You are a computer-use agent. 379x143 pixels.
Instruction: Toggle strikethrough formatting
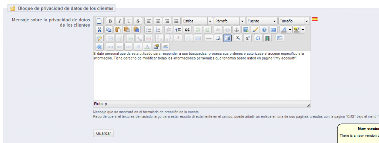tap(138, 21)
